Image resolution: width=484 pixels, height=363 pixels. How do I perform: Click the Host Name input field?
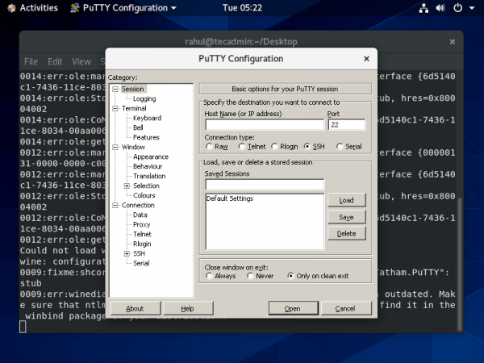pyautogui.click(x=264, y=125)
